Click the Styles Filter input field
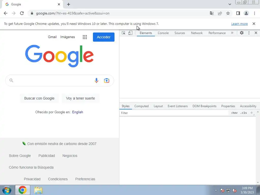 coord(174,113)
